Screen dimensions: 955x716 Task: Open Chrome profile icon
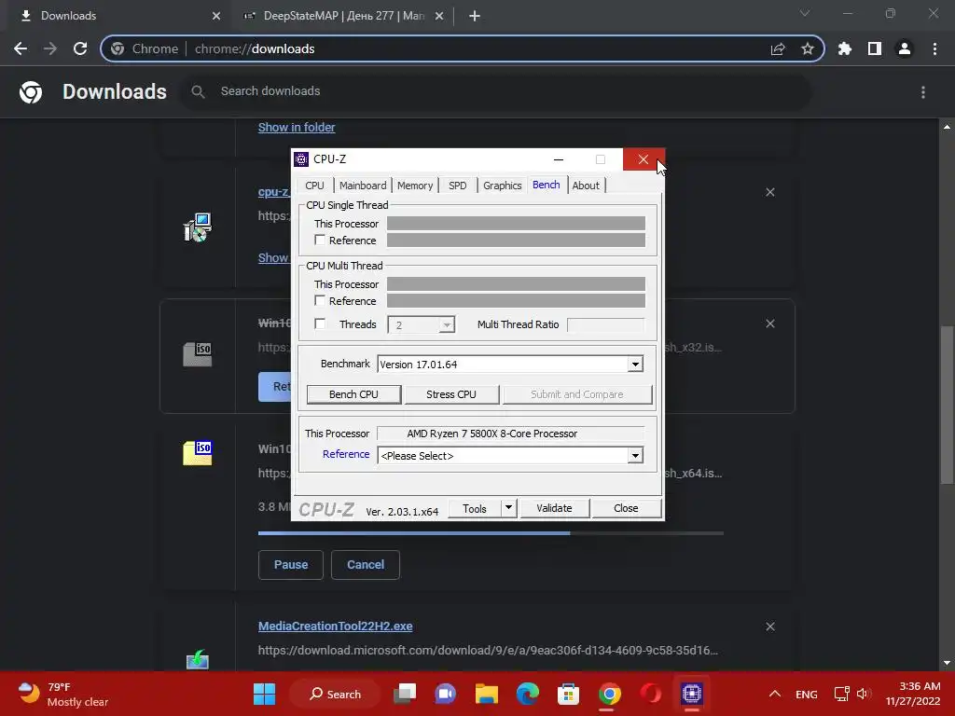point(905,48)
